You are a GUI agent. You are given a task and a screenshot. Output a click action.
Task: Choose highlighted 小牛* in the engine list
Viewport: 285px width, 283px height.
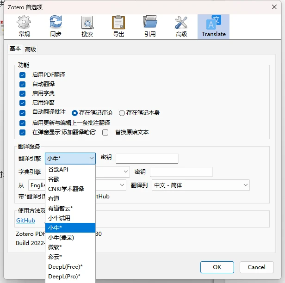(x=70, y=228)
